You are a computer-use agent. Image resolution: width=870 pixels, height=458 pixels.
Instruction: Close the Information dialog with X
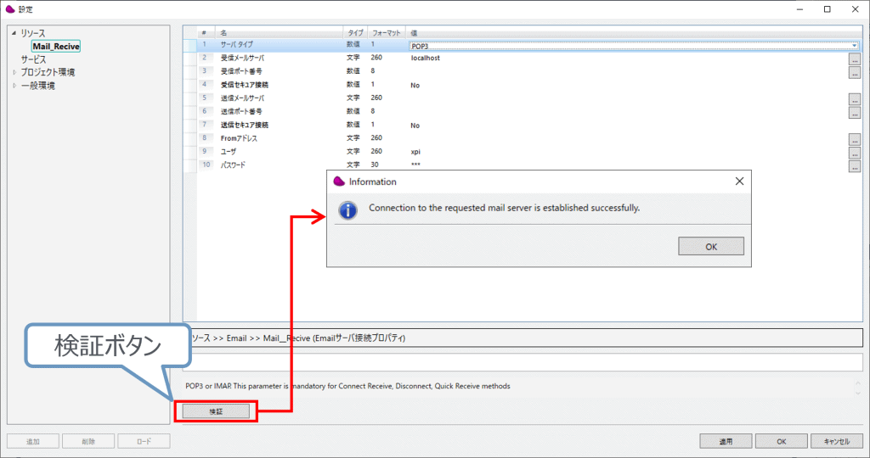pos(739,181)
